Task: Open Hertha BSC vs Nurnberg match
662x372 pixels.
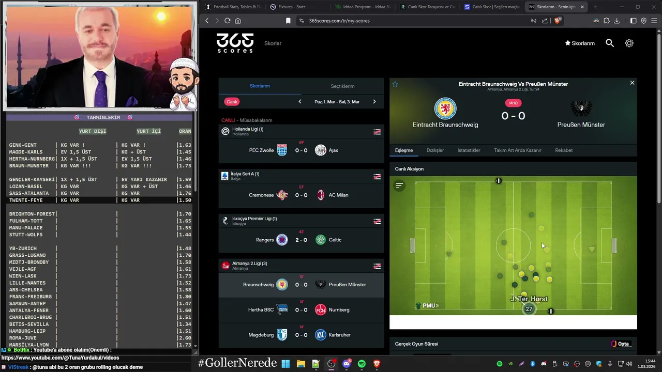Action: click(x=301, y=309)
